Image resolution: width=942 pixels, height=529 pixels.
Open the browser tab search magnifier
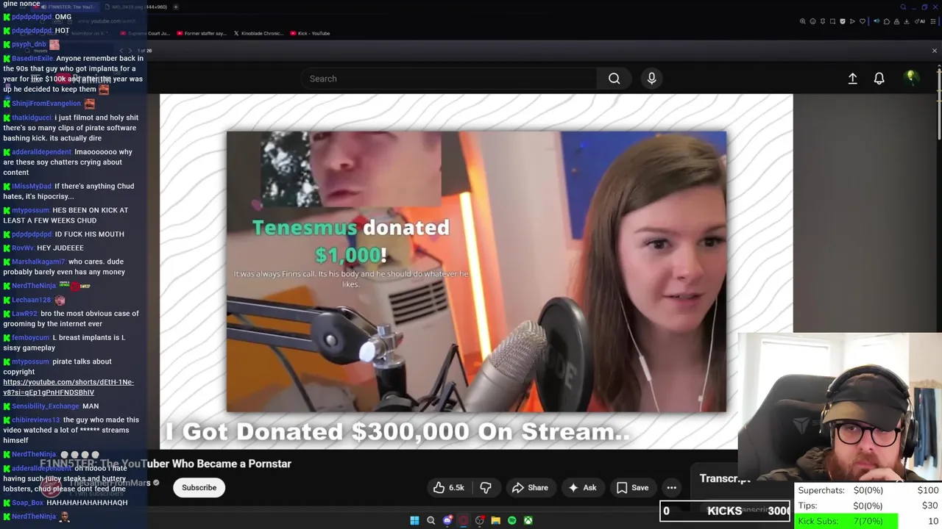click(x=903, y=7)
